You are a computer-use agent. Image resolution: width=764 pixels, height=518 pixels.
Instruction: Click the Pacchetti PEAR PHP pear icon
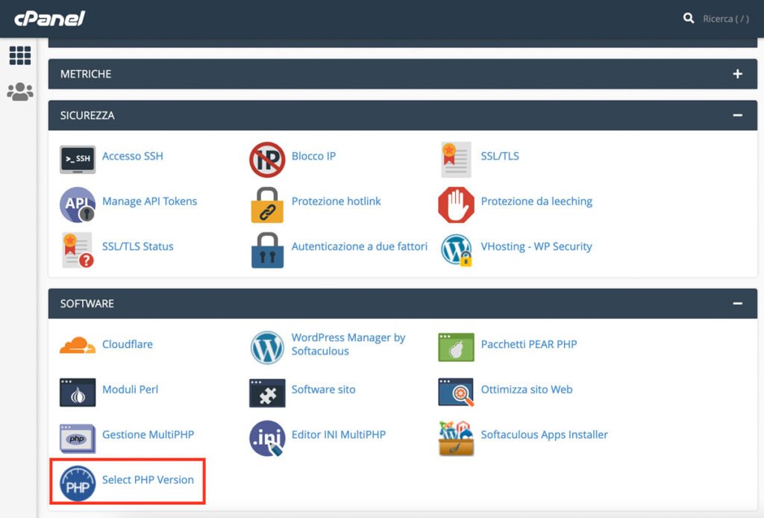click(x=456, y=347)
